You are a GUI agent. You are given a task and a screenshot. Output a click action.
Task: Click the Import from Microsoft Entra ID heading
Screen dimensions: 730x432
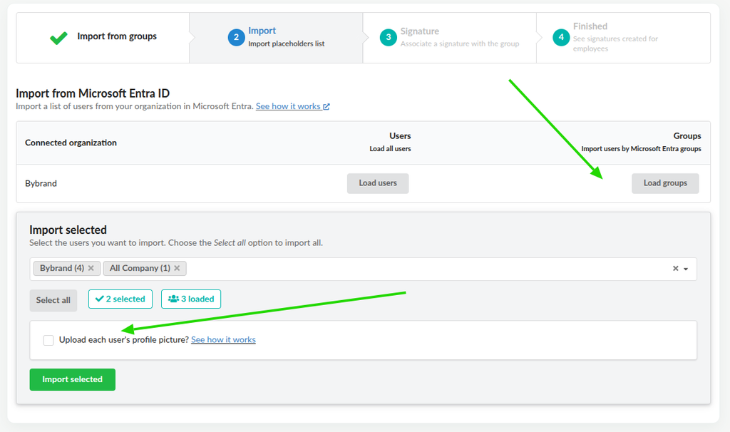click(93, 93)
